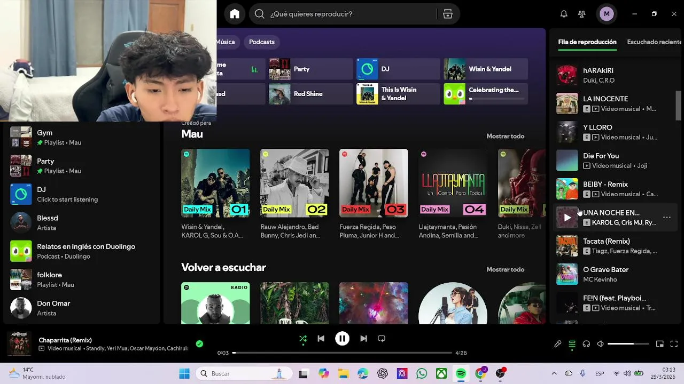Open the Red Shine shortcut tile

tap(310, 94)
